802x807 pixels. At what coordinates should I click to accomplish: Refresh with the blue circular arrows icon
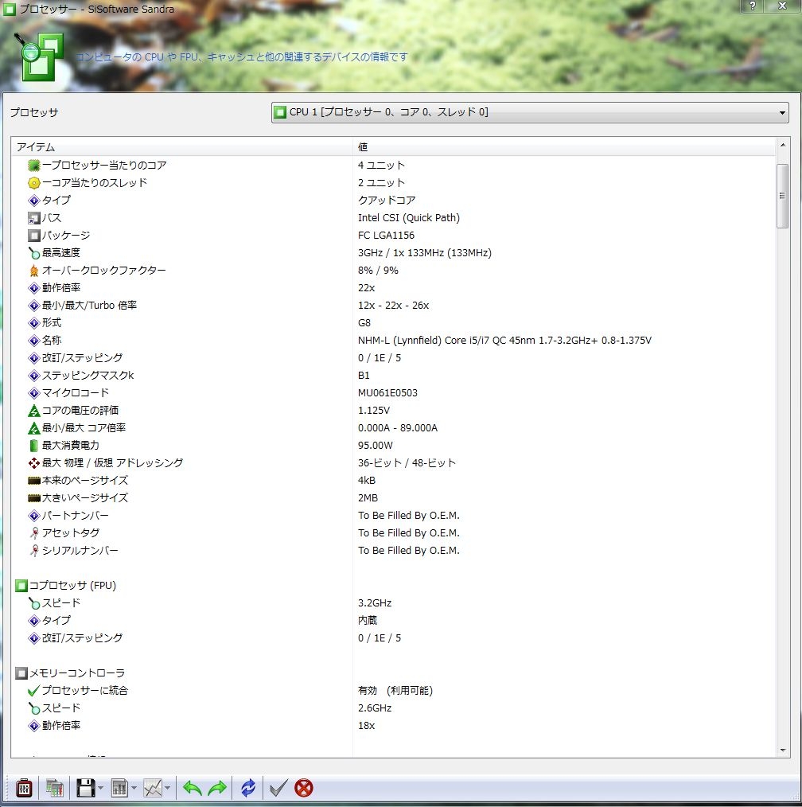(x=248, y=788)
